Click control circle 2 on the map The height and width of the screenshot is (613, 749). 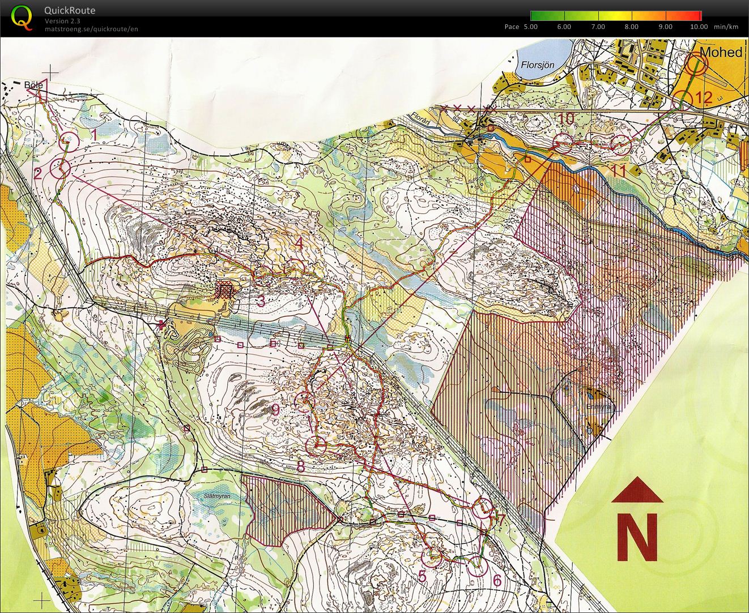(x=60, y=168)
